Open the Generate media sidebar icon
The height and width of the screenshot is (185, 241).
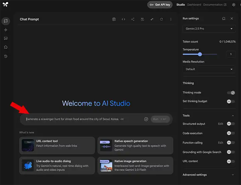tap(6, 38)
